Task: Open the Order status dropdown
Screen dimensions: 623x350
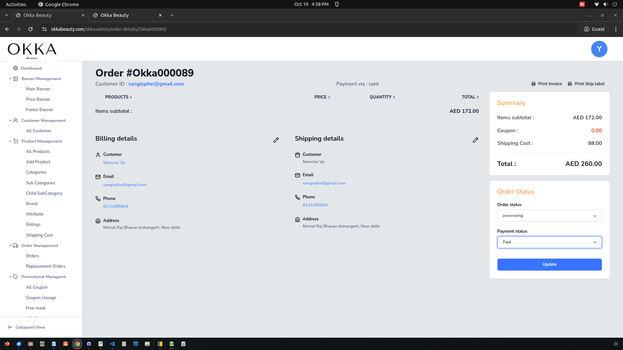Action: point(549,216)
